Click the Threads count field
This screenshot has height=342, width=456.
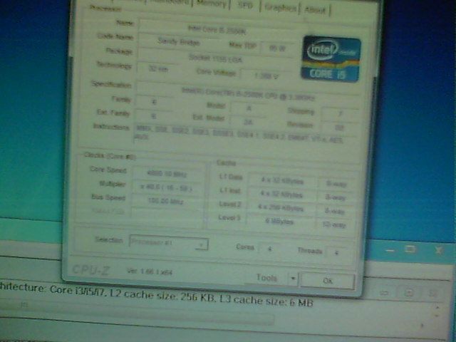(336, 252)
